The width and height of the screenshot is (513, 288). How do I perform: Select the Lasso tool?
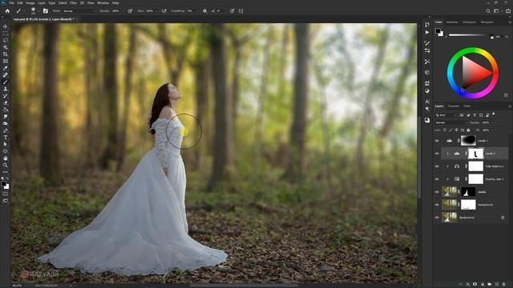tap(6, 40)
